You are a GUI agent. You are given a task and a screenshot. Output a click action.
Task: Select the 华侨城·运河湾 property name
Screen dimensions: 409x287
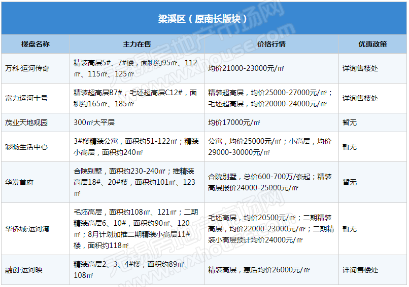[27, 229]
